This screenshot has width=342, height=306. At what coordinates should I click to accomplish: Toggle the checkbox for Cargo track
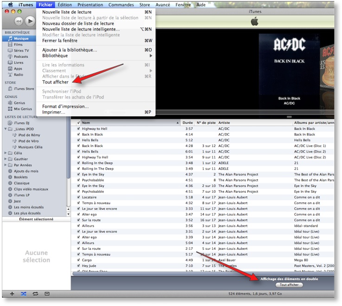[78, 260]
